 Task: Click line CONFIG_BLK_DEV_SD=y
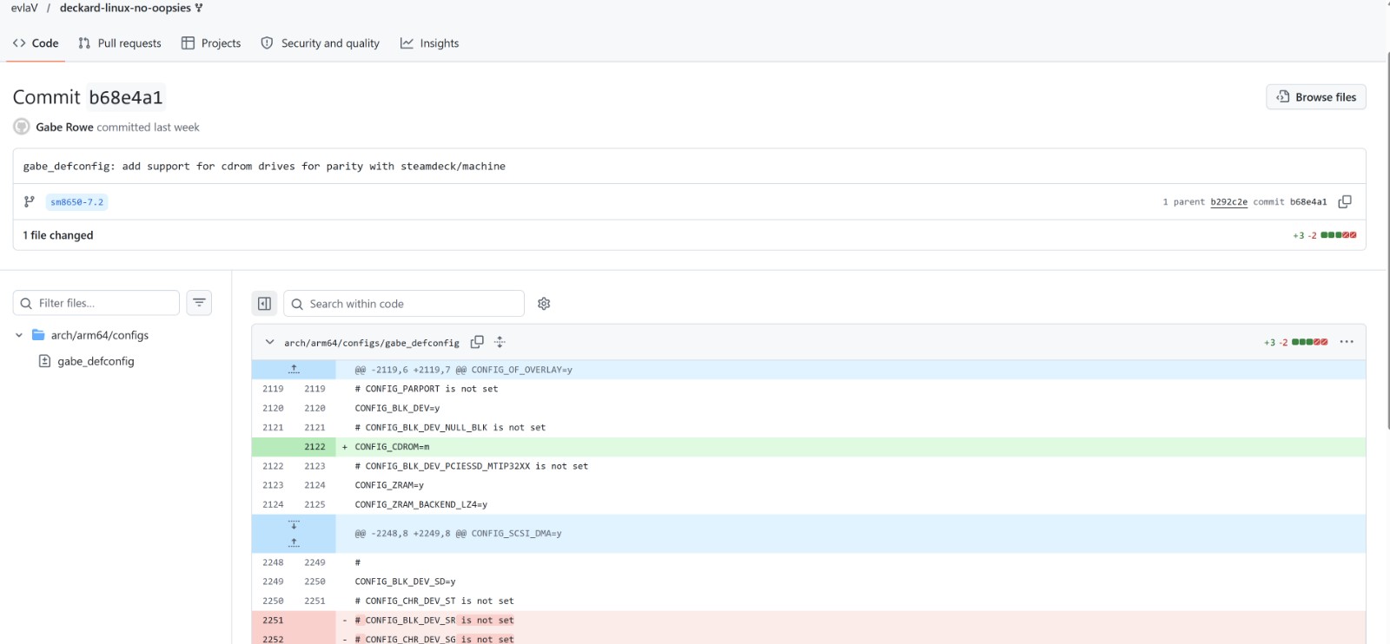pyautogui.click(x=405, y=582)
